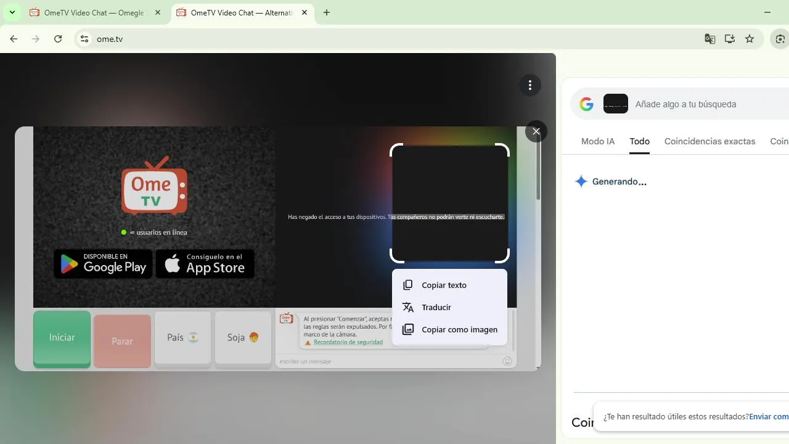This screenshot has height=444, width=789.
Task: Switch to the Modo IA tab
Action: click(x=598, y=141)
